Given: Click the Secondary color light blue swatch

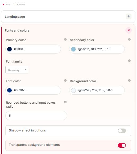Looking at the screenshot, I should tap(73, 49).
